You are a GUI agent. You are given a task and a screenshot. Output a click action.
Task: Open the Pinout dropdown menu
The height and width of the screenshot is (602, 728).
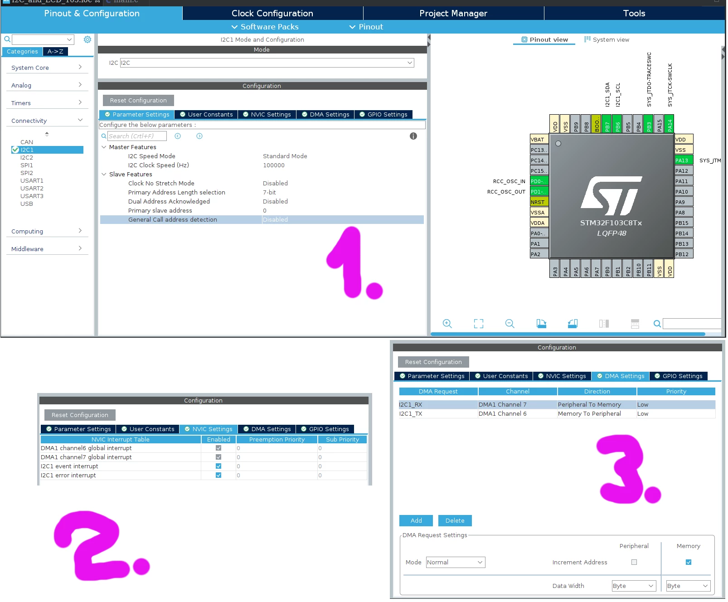(366, 27)
